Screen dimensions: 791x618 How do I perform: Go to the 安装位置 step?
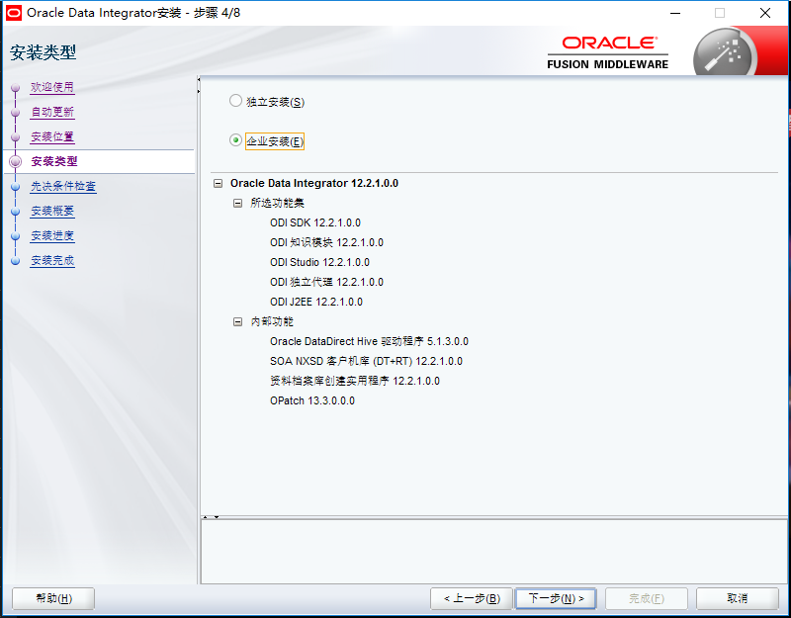coord(52,136)
